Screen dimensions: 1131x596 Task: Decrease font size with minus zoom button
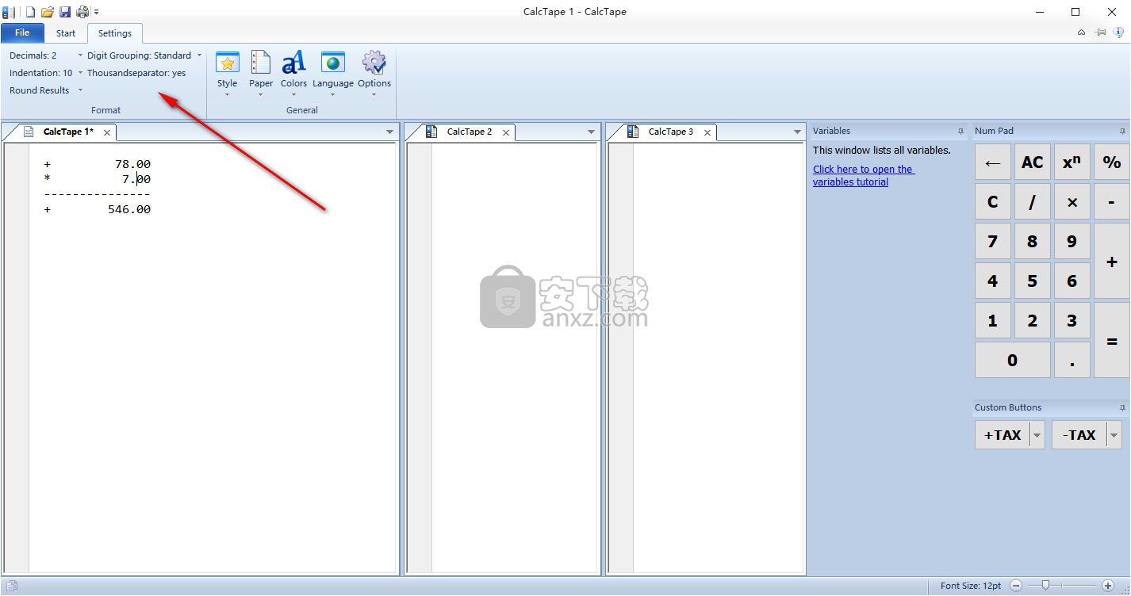point(1016,586)
